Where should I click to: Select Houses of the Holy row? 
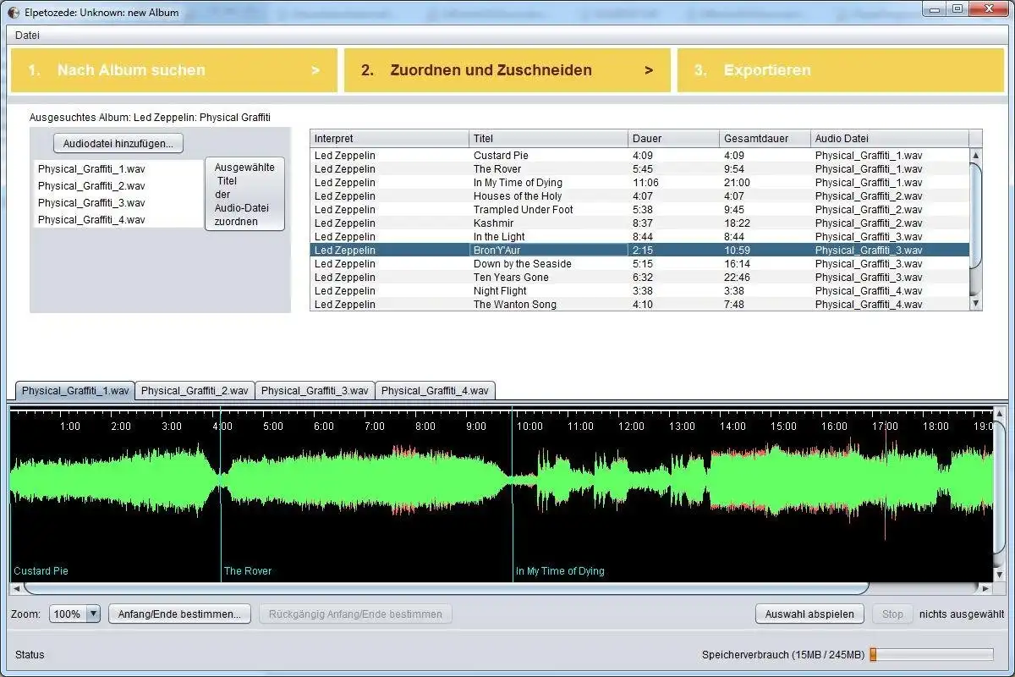pyautogui.click(x=639, y=196)
